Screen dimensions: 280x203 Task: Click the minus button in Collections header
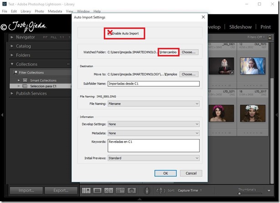[x=68, y=64]
